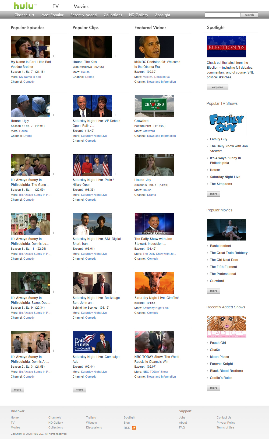Click plus icon next to Crawford feature film
The height and width of the screenshot is (439, 269).
click(x=177, y=115)
